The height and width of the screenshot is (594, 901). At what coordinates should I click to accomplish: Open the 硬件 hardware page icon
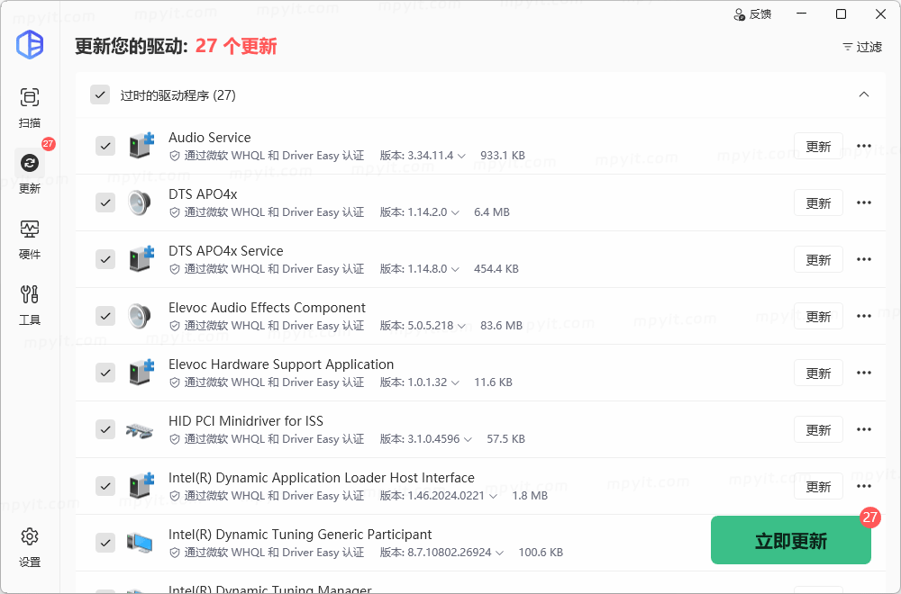pos(30,229)
